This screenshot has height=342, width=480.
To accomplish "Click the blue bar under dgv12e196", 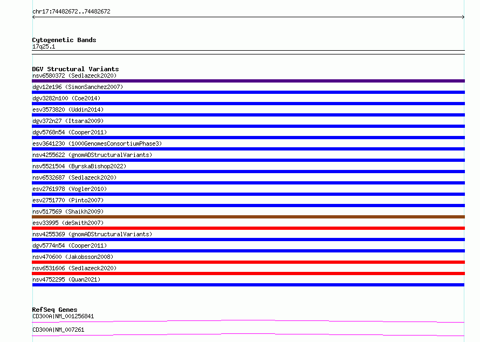I will (x=248, y=92).
